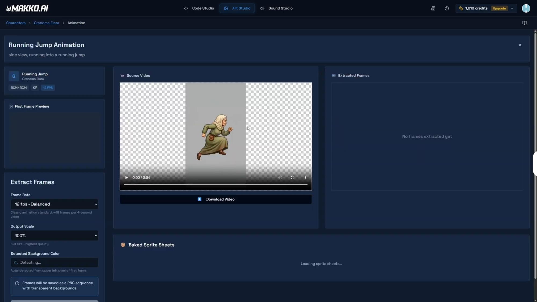Click the Upgrade button
The height and width of the screenshot is (302, 537).
[x=499, y=8]
